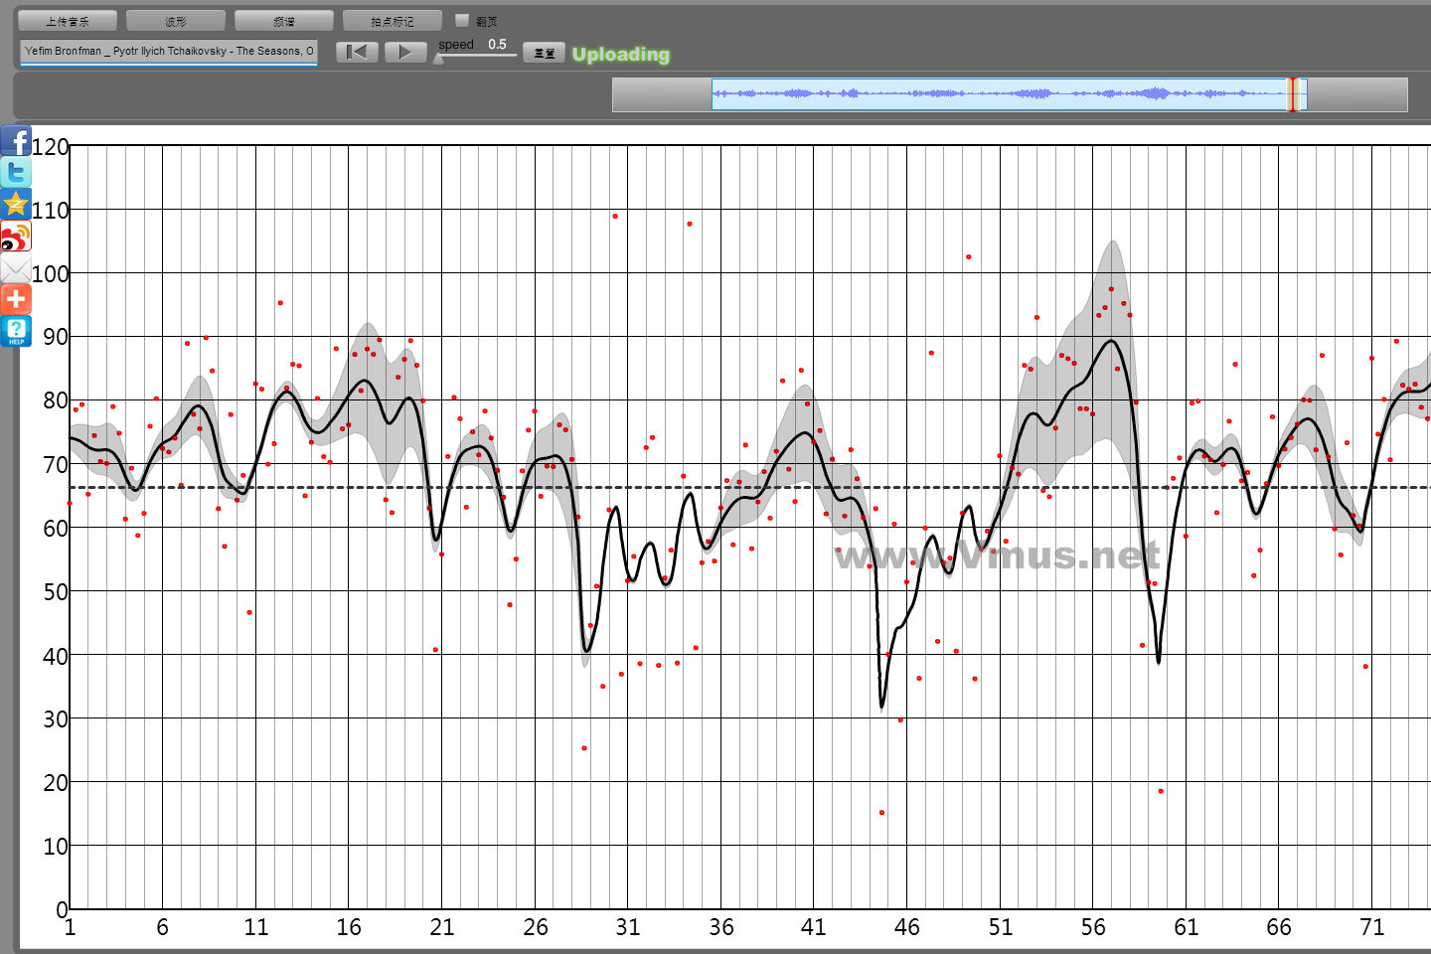Toggle the 翻页 page-flip checkbox

(x=462, y=20)
